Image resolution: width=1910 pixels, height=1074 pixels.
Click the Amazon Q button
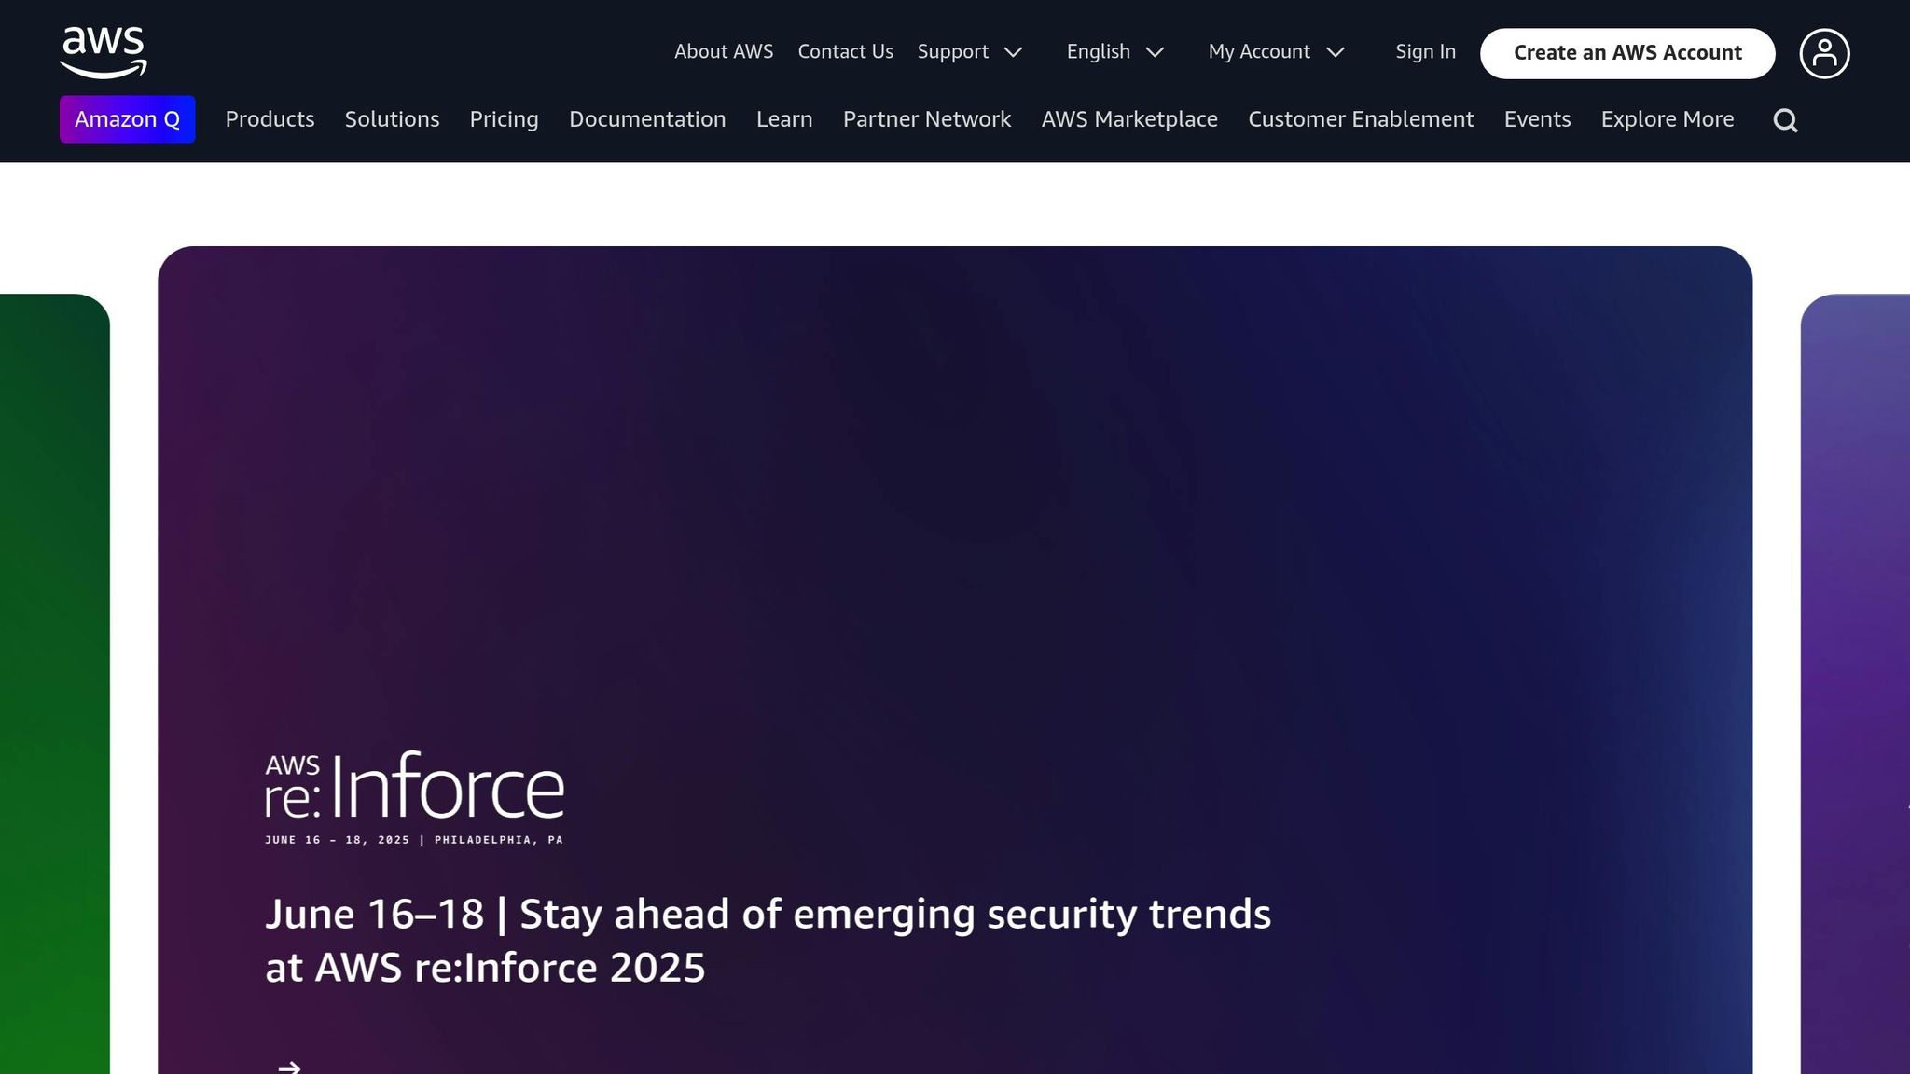[127, 119]
